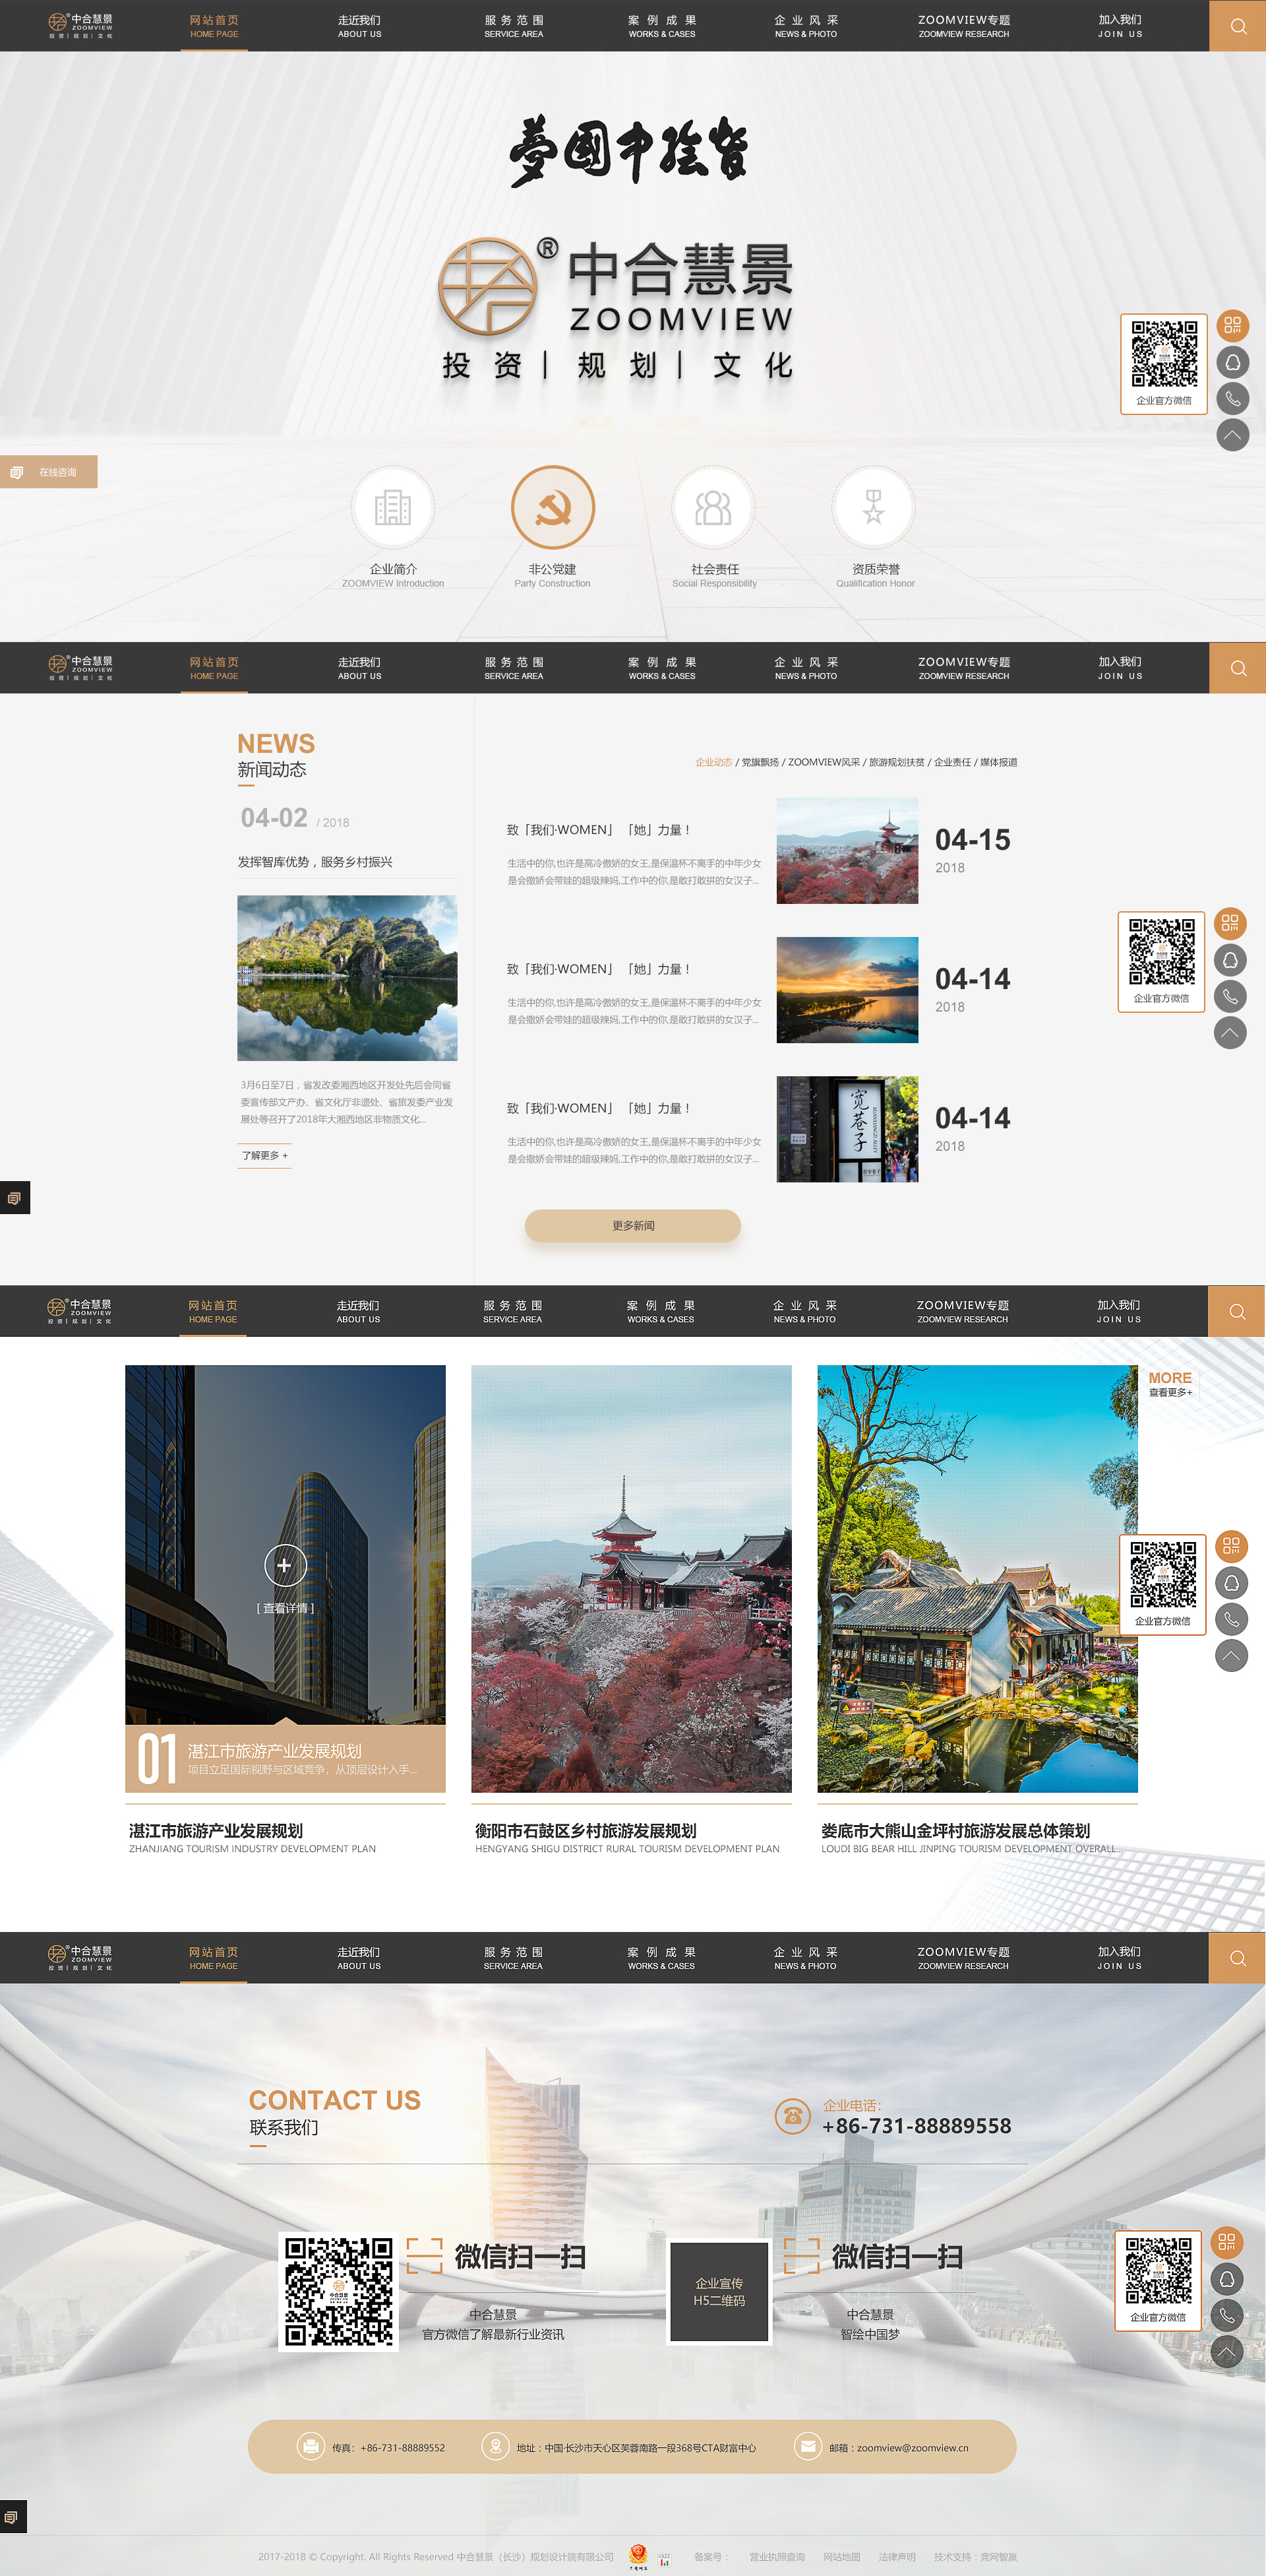This screenshot has width=1266, height=2576.
Task: Click the 企业宣传 H5二维码 box
Action: click(x=719, y=2291)
